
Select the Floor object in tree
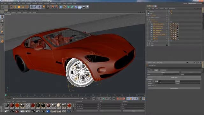pos(151,13)
